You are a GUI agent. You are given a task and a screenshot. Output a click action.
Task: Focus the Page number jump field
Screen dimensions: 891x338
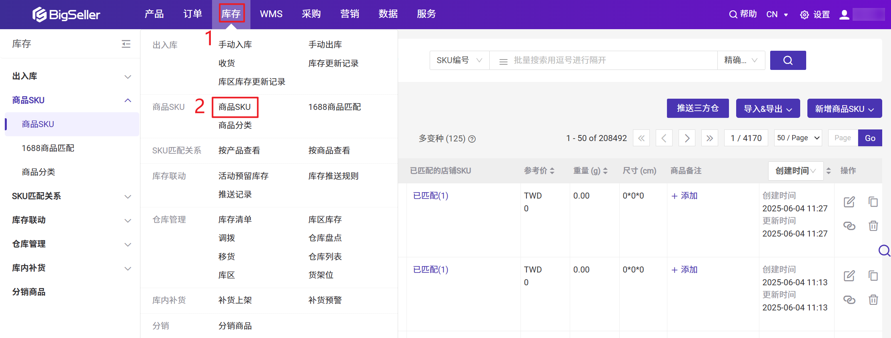click(x=843, y=138)
